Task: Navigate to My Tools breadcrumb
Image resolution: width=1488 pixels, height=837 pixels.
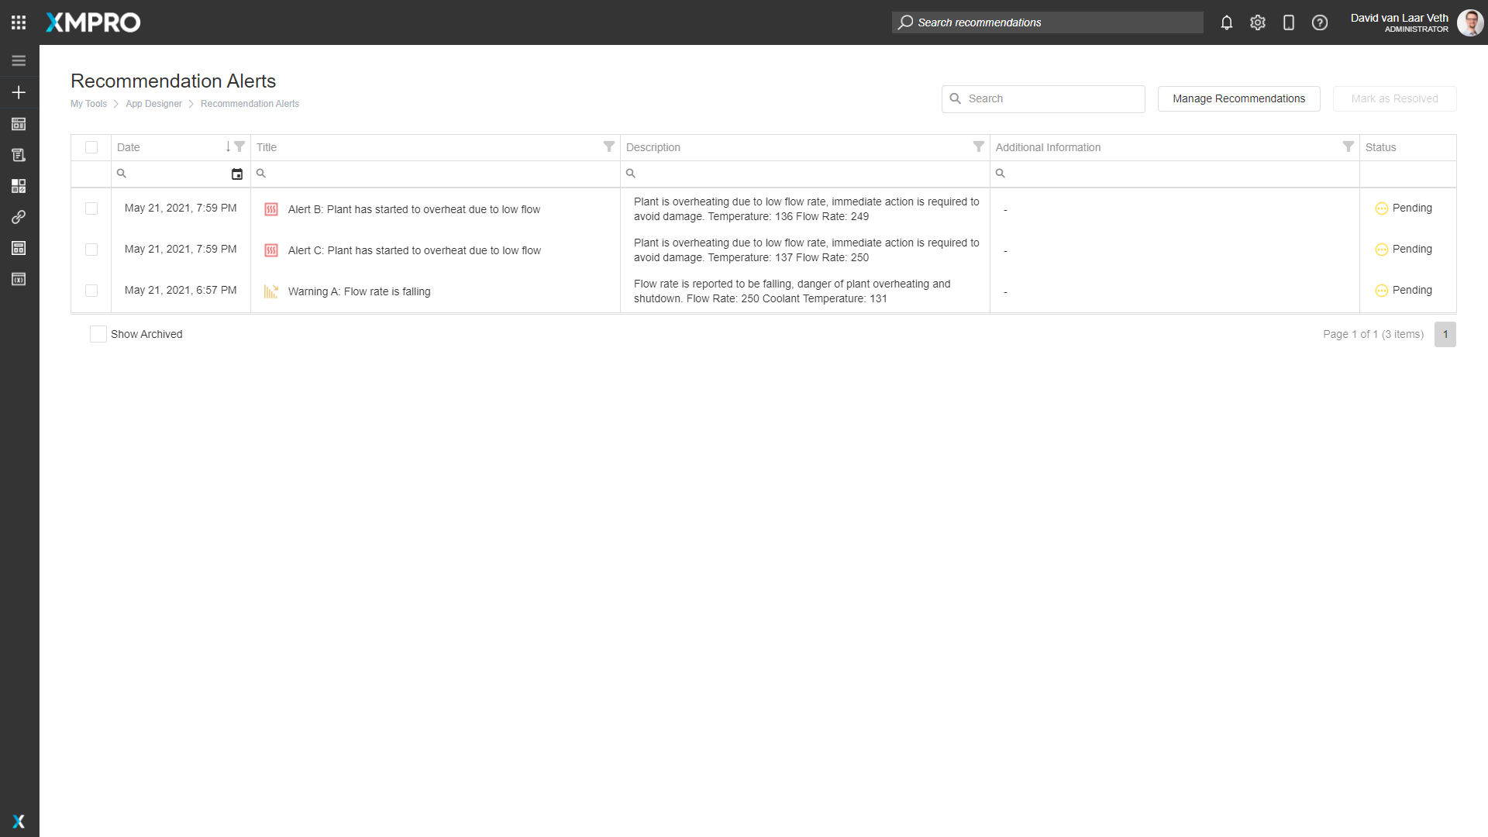Action: (x=88, y=104)
